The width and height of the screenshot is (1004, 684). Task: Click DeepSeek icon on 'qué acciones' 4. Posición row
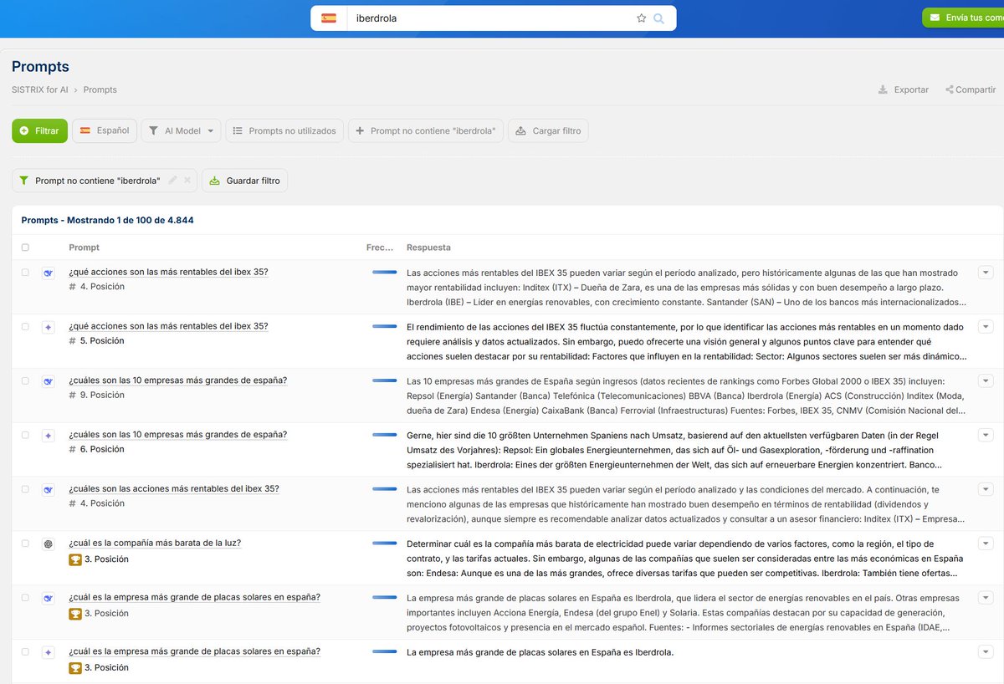49,273
